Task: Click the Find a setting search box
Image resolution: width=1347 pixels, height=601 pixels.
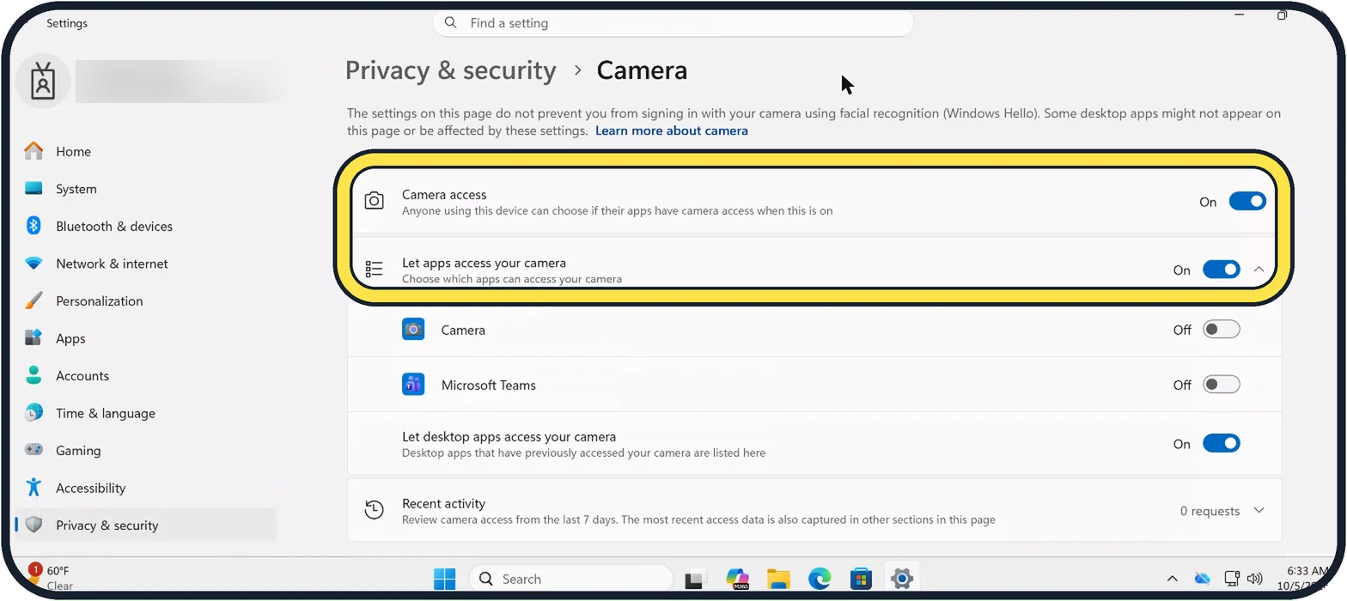Action: tap(673, 23)
